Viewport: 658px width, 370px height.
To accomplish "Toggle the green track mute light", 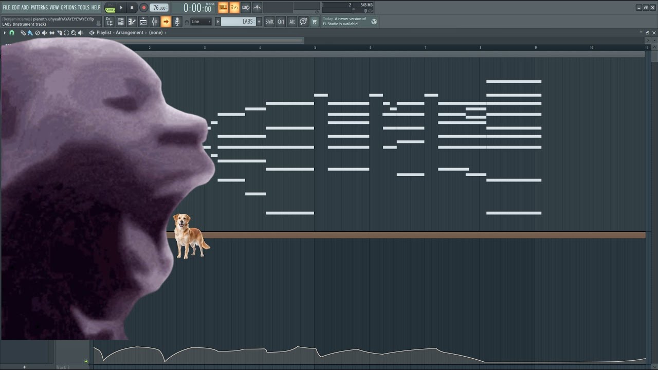I will (86, 361).
